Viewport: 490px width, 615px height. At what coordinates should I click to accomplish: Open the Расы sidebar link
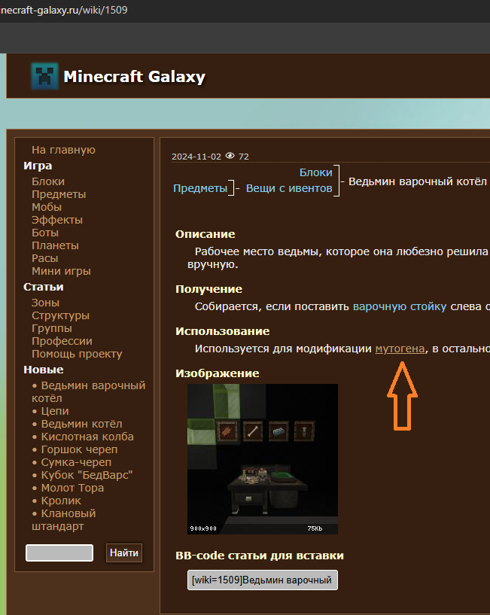tap(44, 258)
